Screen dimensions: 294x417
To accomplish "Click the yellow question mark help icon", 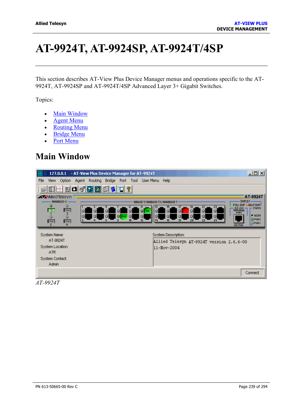I will click(129, 189).
